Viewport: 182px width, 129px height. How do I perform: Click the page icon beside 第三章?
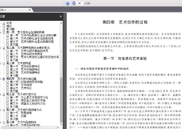pos(4,63)
